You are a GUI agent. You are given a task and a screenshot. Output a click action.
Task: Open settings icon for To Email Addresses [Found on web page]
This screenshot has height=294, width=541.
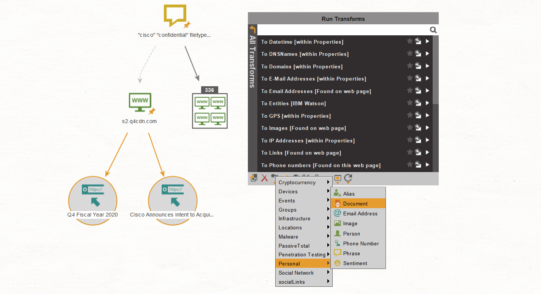tap(418, 91)
